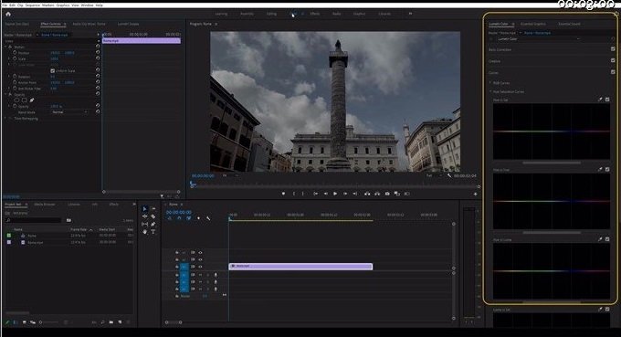Select the Type tool
Screen dimensions: 621x337
153,232
